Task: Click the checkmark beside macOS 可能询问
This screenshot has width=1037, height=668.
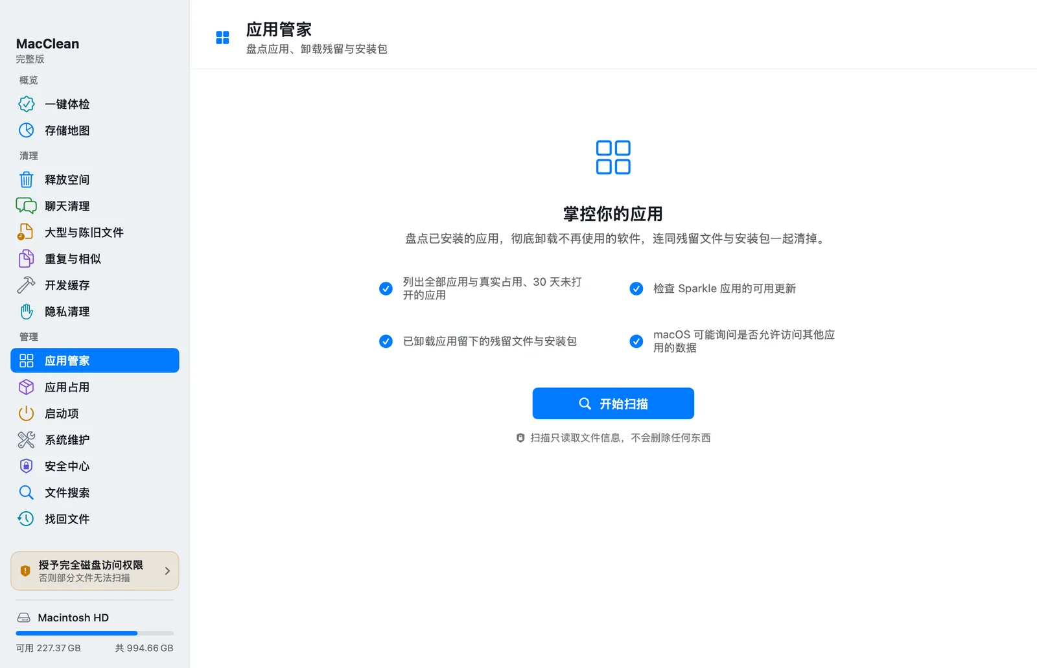Action: pos(636,341)
